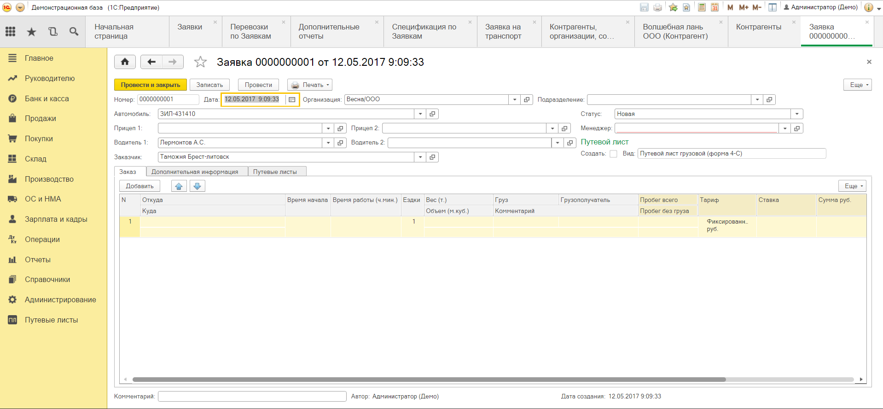The image size is (883, 409).
Task: Click the table's horizontal scrollbar
Action: pos(428,380)
